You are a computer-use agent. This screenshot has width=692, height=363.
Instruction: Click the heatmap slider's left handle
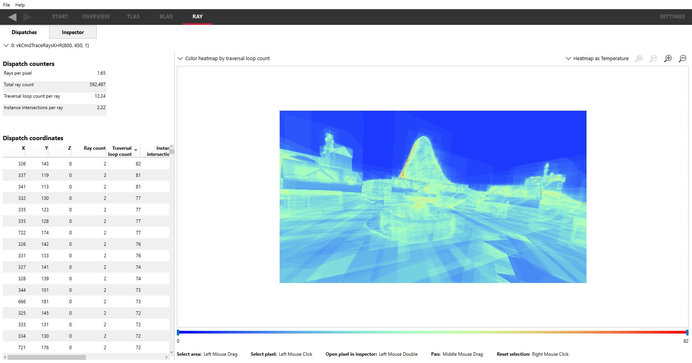click(178, 332)
